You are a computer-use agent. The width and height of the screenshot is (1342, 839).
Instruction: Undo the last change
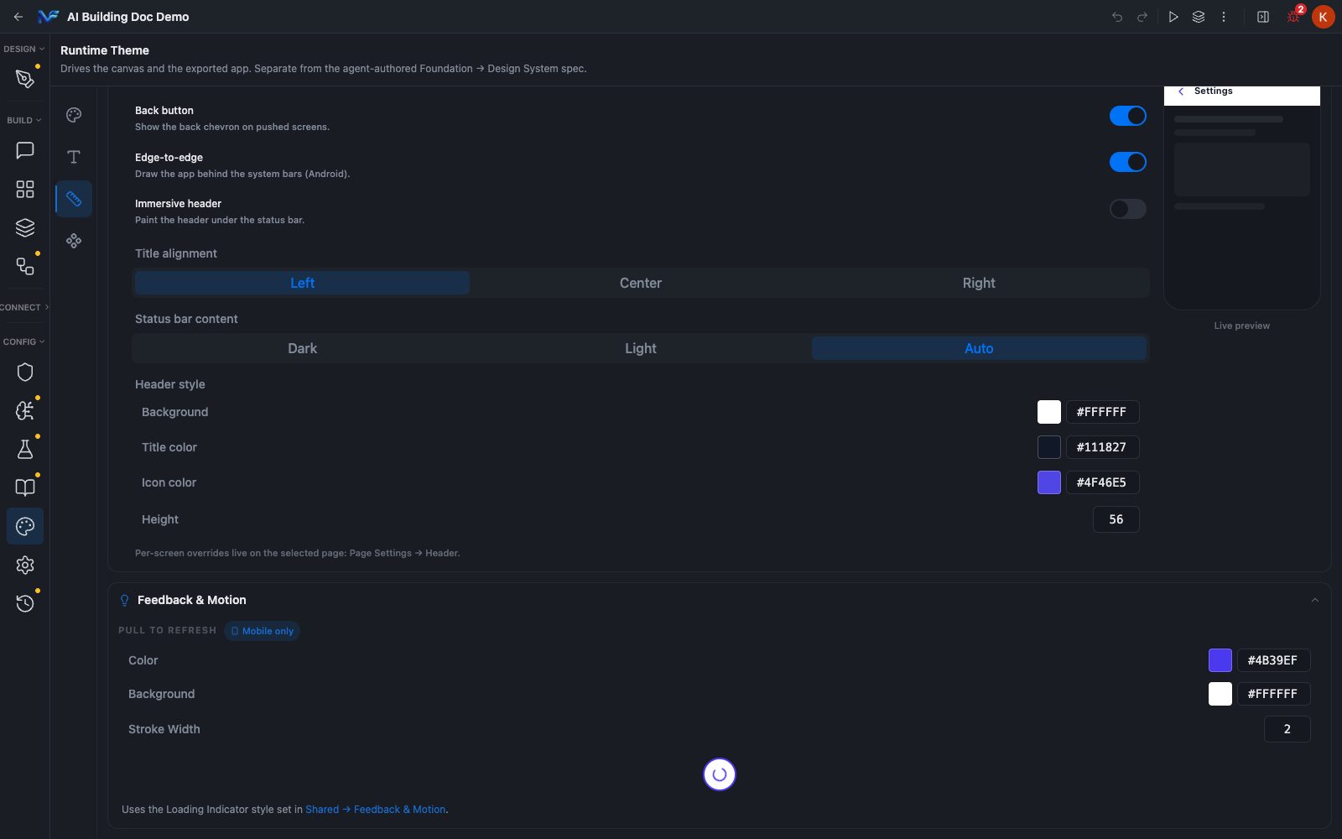point(1117,17)
